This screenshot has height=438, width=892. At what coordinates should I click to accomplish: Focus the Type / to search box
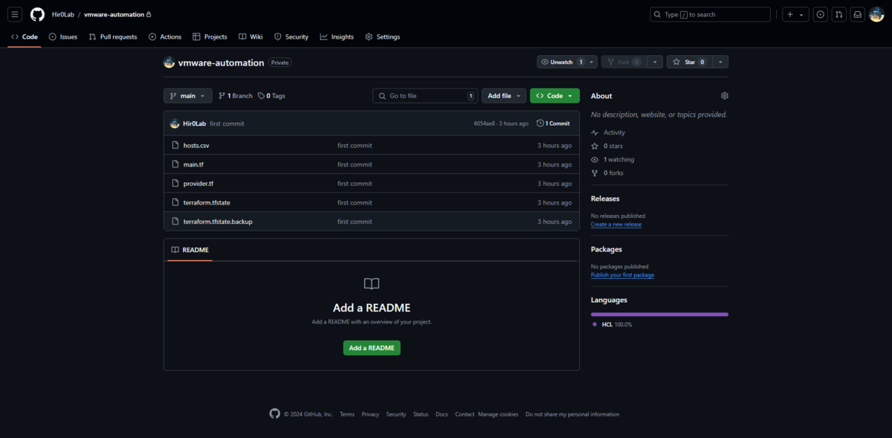[710, 14]
